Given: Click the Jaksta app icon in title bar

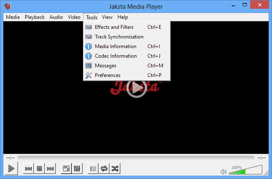Looking at the screenshot, I should pos(8,6).
